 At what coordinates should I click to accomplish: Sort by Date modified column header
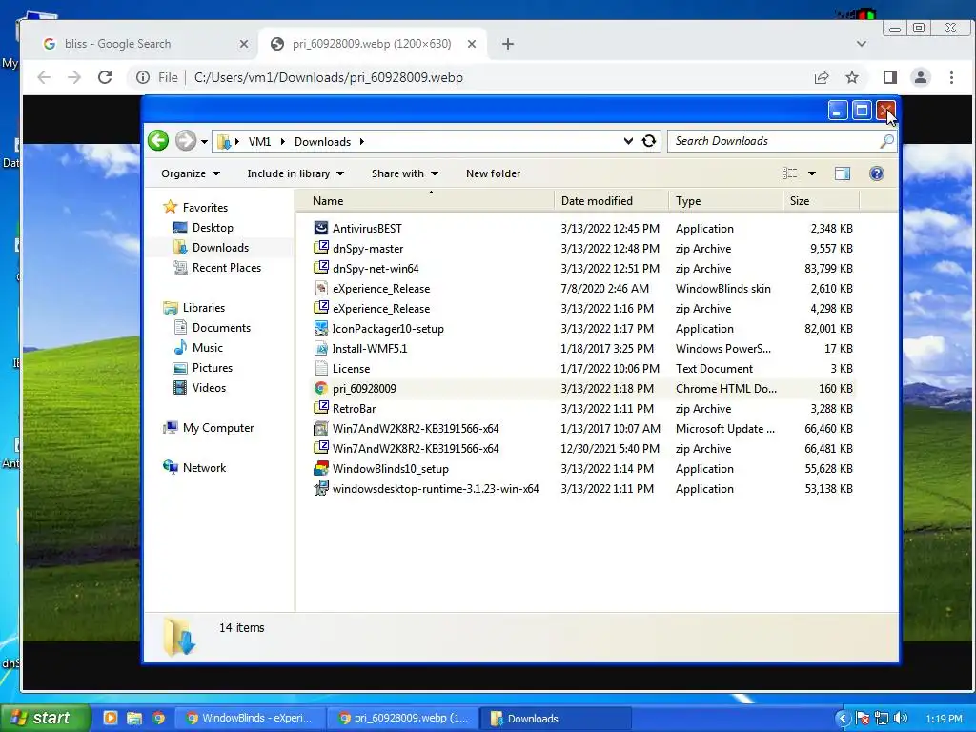(x=611, y=201)
